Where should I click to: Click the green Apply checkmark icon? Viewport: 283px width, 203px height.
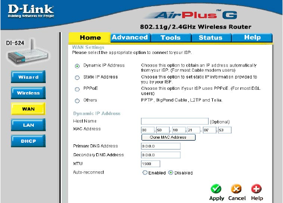point(216,189)
